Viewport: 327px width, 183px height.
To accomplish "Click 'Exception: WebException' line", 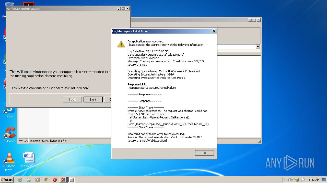I will 143,58.
